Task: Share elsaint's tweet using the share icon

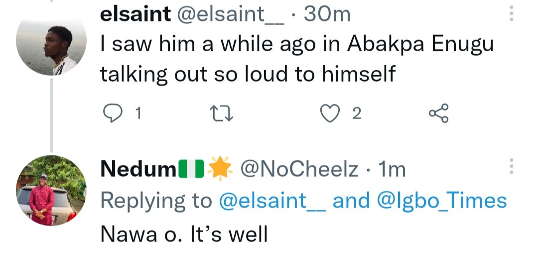Action: (438, 114)
